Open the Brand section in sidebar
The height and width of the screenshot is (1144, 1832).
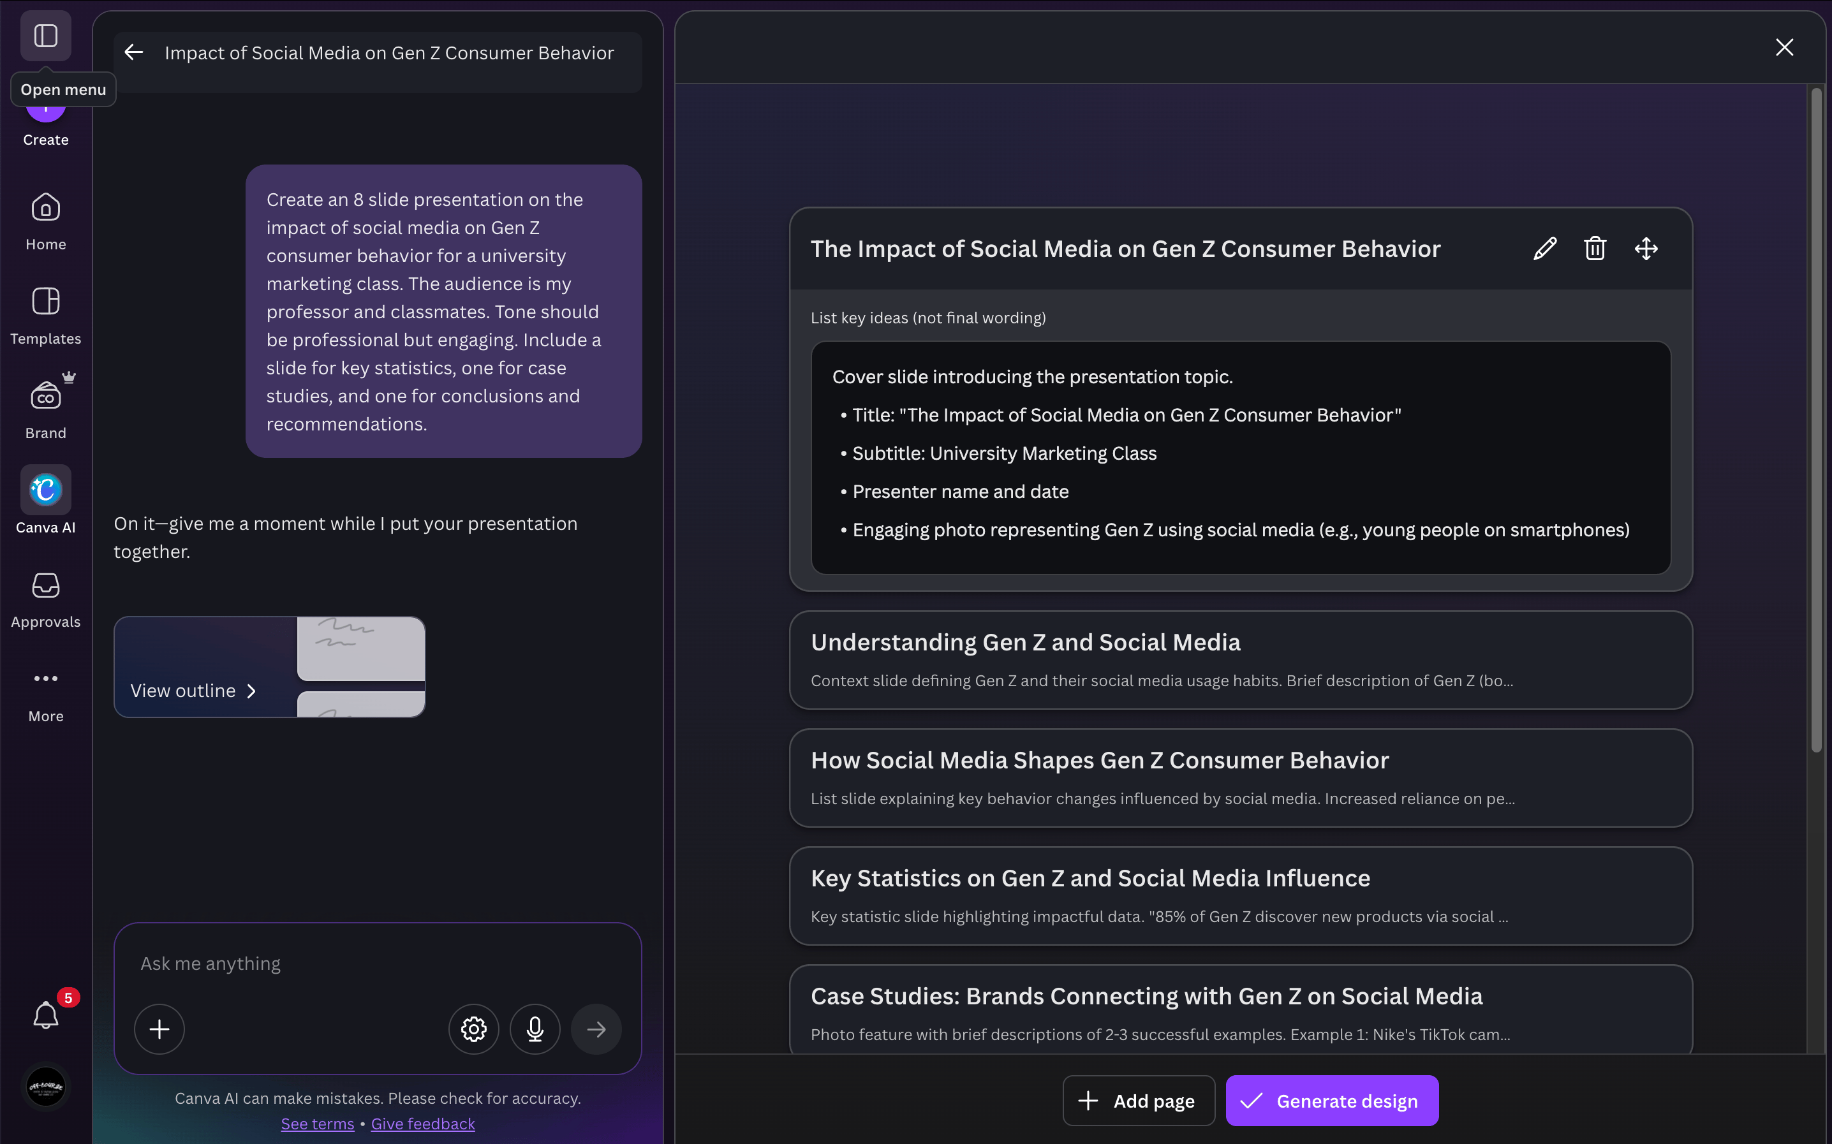(x=45, y=409)
